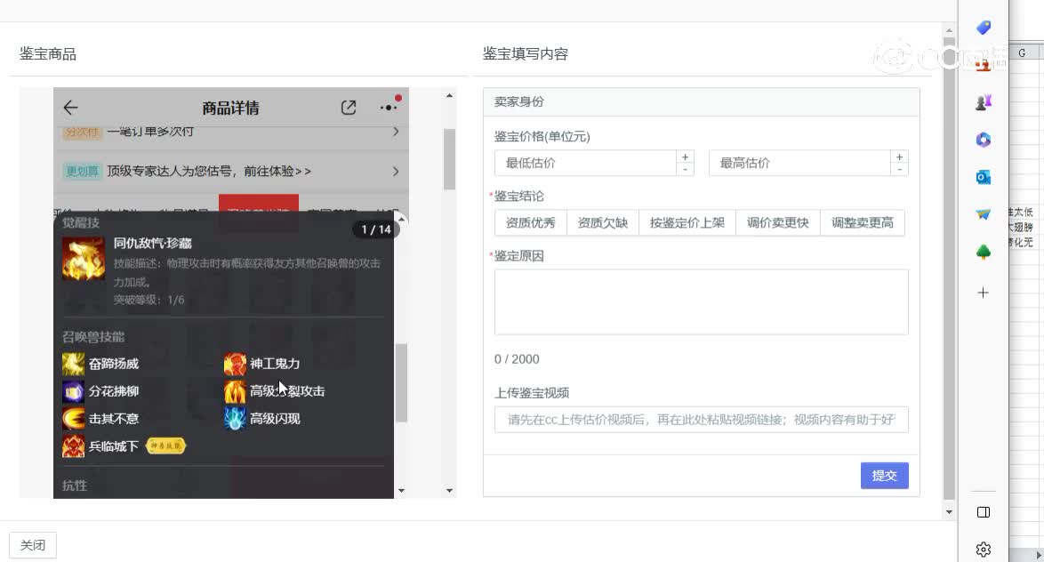Click inside the 鉴定原因 text area
The height and width of the screenshot is (562, 1044).
point(701,301)
